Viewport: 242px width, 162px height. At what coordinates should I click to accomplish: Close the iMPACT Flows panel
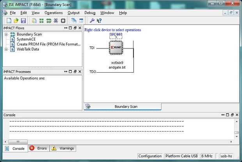coord(80,28)
